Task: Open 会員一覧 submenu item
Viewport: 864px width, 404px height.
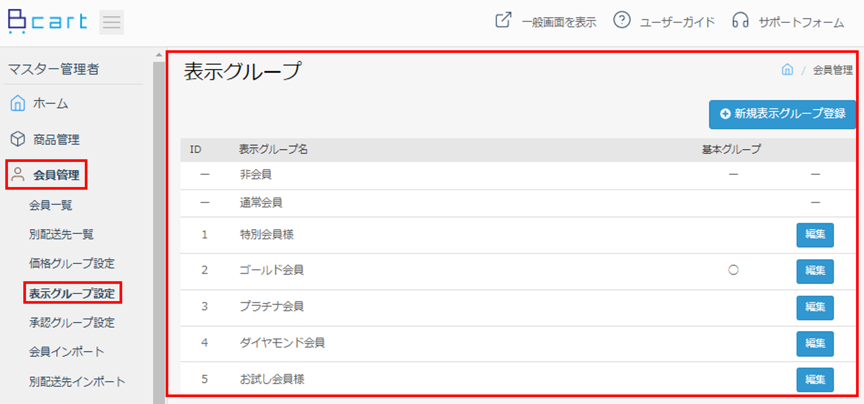Action: (51, 205)
